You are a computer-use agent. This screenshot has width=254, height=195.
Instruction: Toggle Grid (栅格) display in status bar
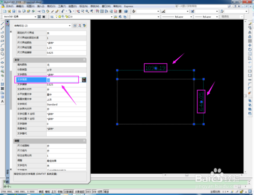click(x=47, y=191)
